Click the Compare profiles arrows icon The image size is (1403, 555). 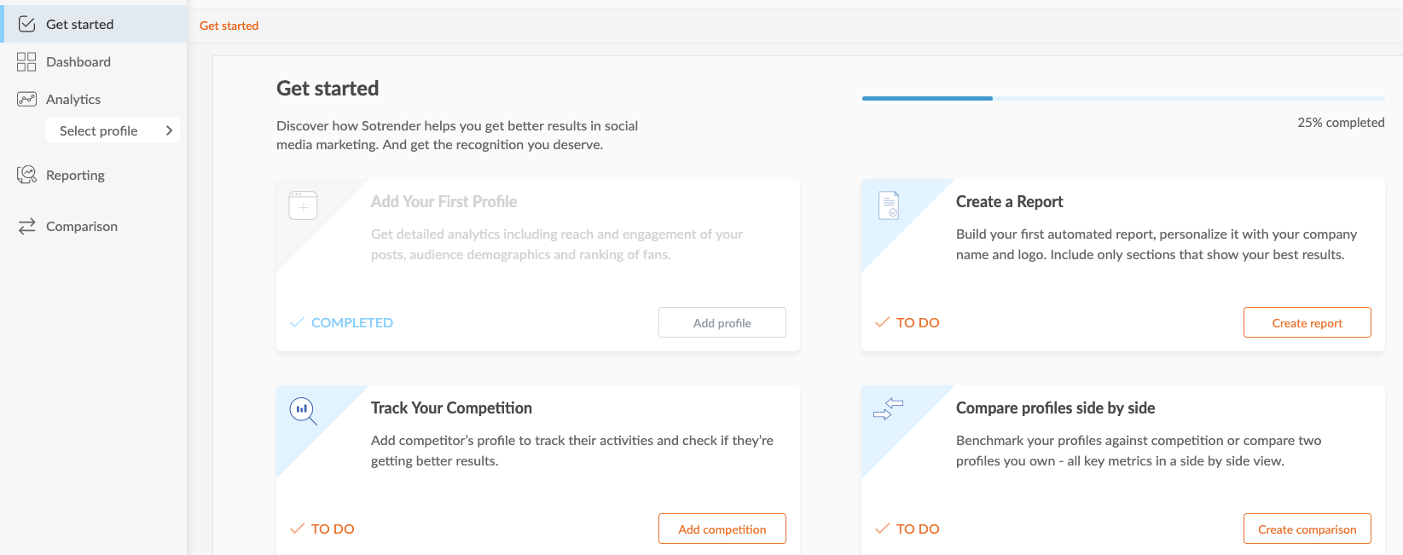(x=888, y=409)
